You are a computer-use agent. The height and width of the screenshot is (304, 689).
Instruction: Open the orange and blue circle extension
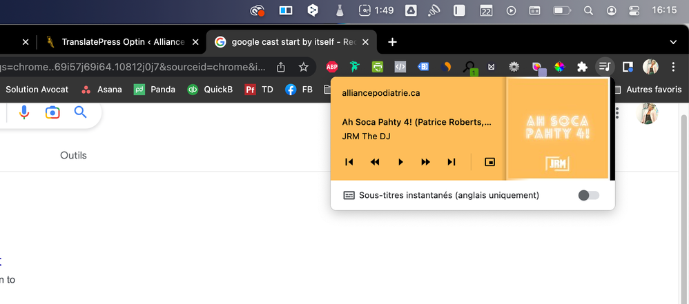tap(446, 67)
